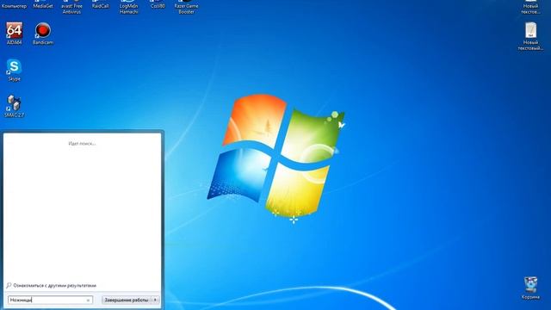551x310 pixels.
Task: Clear the search box with the X button
Action: pyautogui.click(x=88, y=301)
